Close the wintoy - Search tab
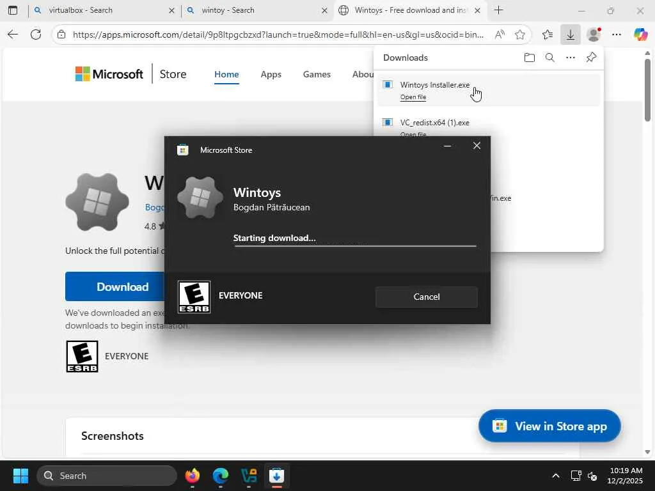Viewport: 655px width, 491px height. (324, 10)
